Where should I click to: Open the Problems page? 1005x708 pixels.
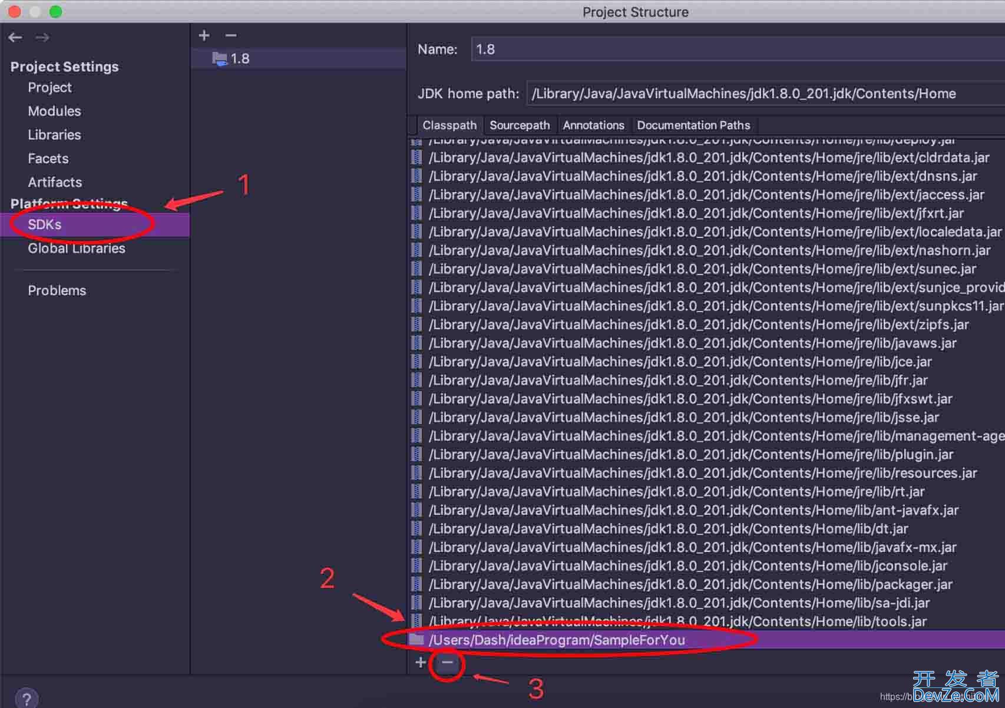point(57,290)
